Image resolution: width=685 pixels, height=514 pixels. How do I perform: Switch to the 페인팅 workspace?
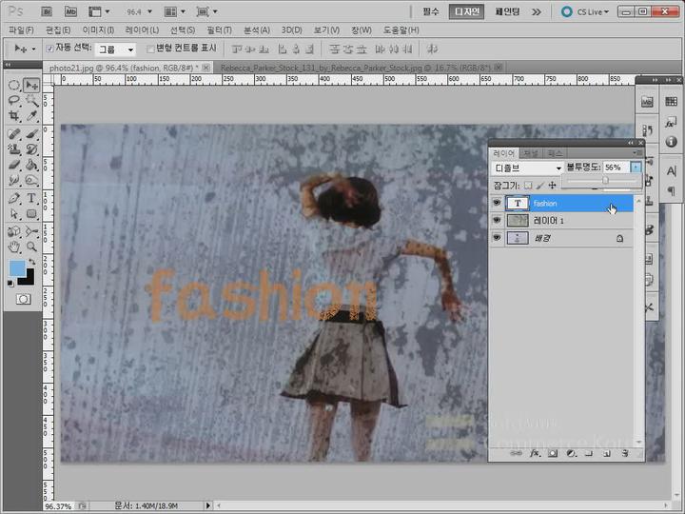click(x=507, y=11)
